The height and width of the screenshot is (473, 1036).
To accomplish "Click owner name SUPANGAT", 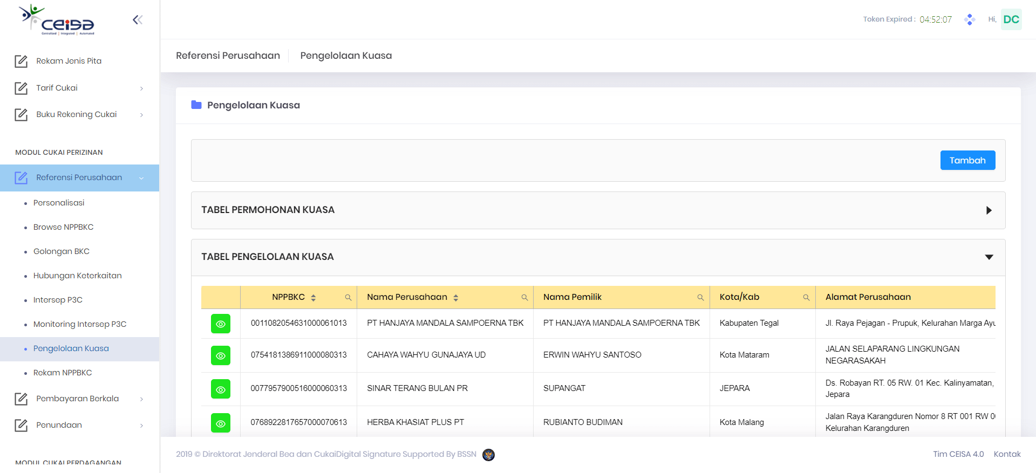I will (x=564, y=388).
